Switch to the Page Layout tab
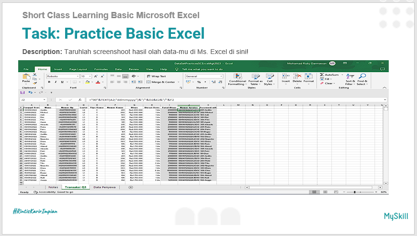This screenshot has height=236, width=417. click(78, 69)
